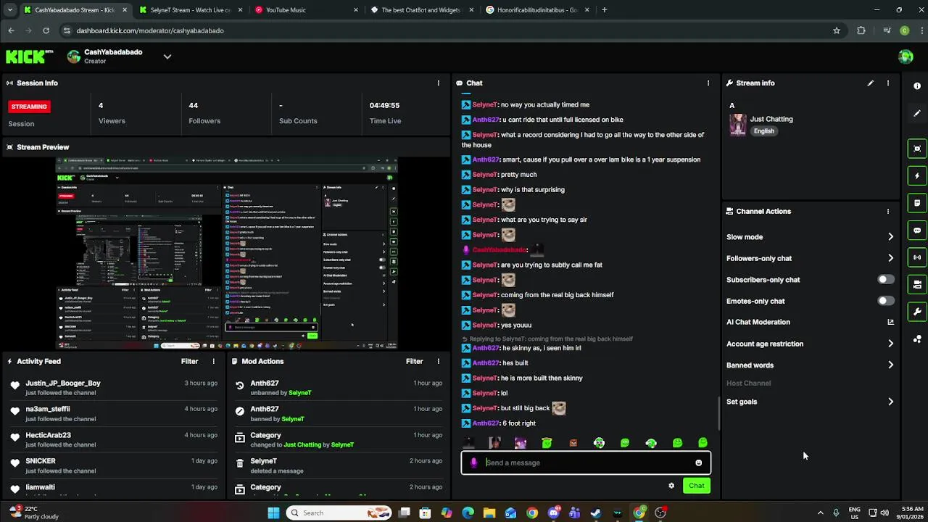Click the Kick logo
The image size is (928, 522).
29,57
